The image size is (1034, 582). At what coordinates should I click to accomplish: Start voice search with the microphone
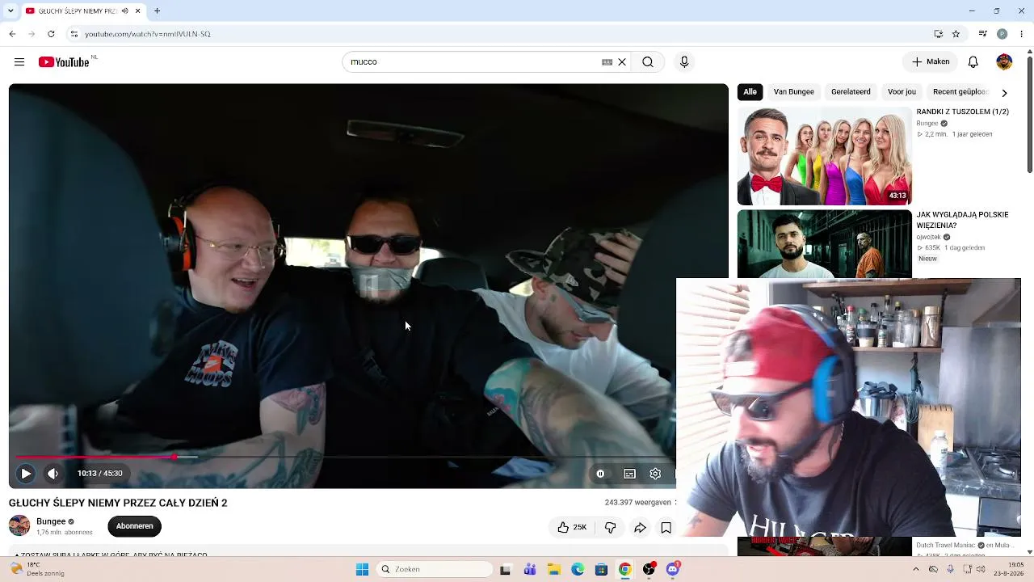684,62
